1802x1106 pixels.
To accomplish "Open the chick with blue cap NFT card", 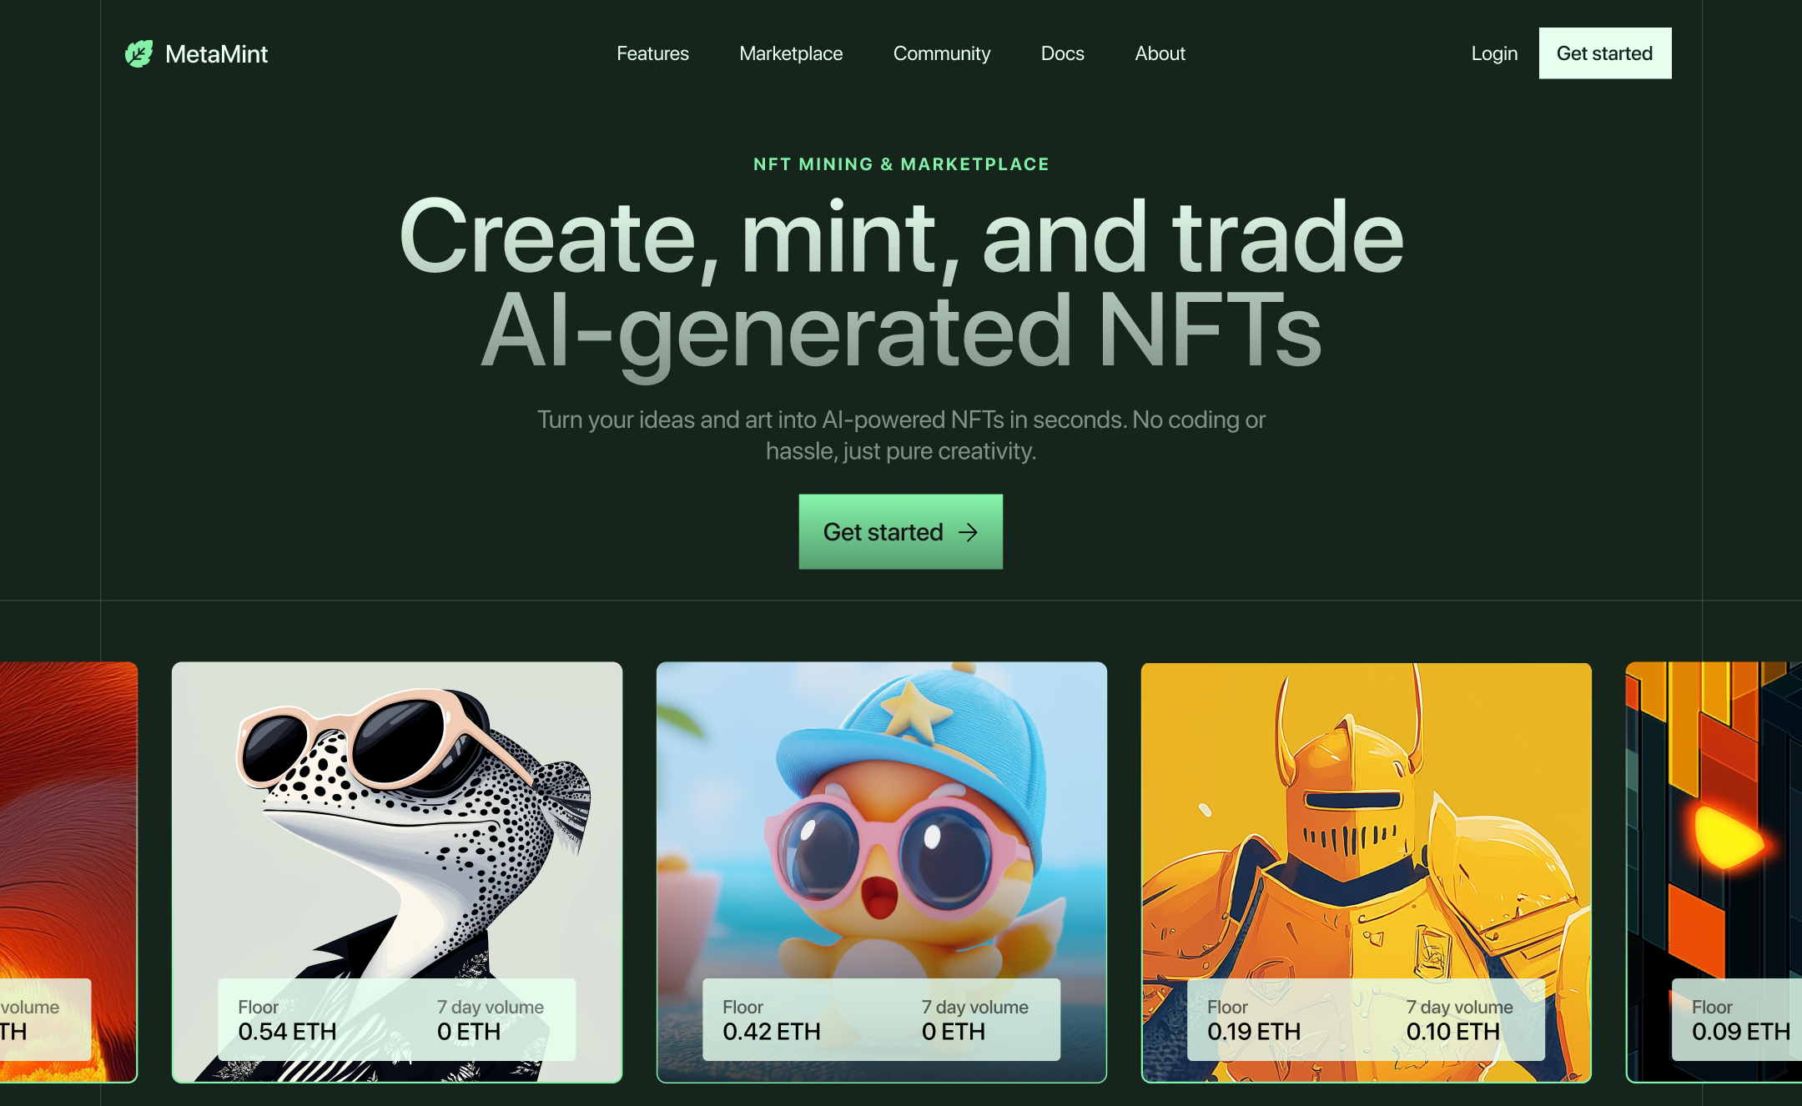I will click(882, 872).
